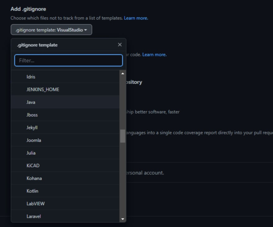Choose the Java template
Viewport: 273px width, 227px height.
(x=65, y=102)
